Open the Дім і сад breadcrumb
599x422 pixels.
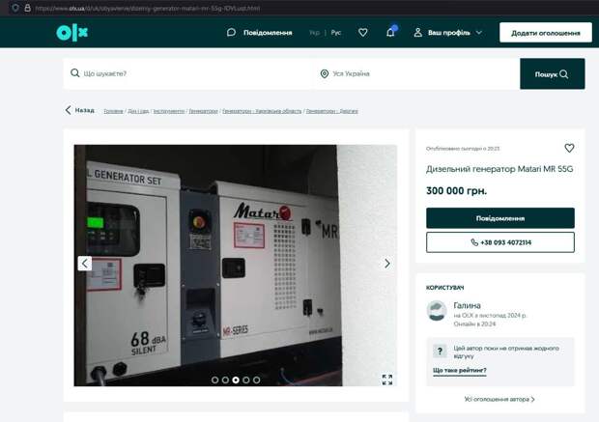coord(138,111)
